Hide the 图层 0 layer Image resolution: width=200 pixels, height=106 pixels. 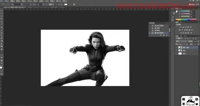tap(176, 54)
